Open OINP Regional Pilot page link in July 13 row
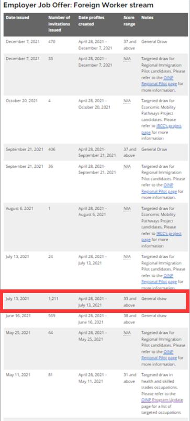This screenshot has height=421, width=190. click(159, 278)
